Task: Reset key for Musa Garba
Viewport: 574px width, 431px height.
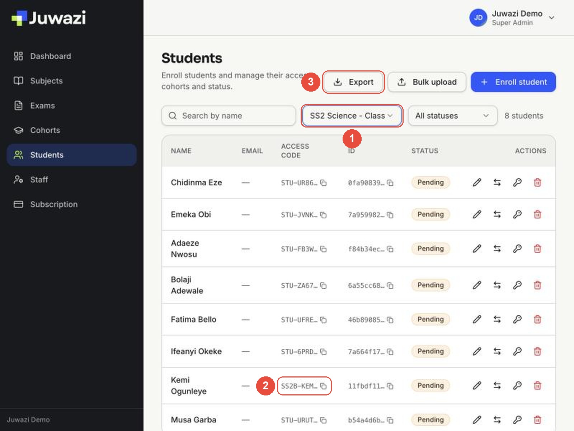Action: [517, 420]
